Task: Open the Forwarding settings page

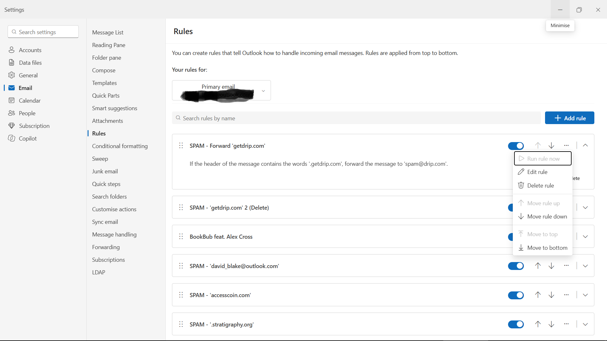Action: (x=106, y=247)
